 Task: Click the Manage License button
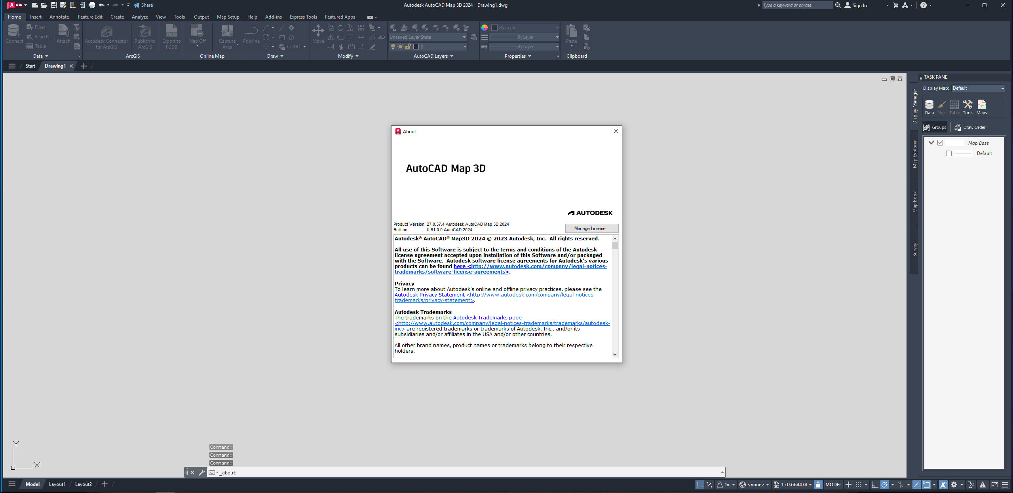point(591,229)
